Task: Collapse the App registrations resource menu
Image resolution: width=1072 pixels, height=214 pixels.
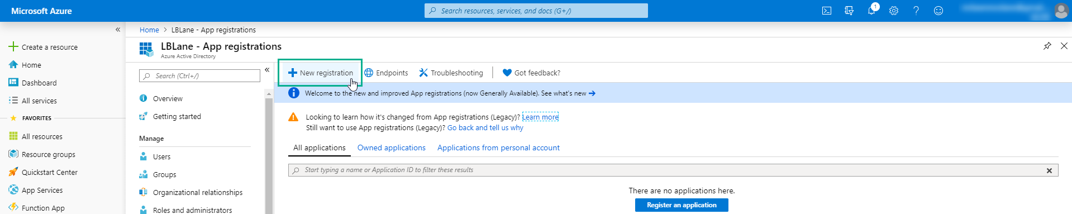Action: click(x=267, y=70)
